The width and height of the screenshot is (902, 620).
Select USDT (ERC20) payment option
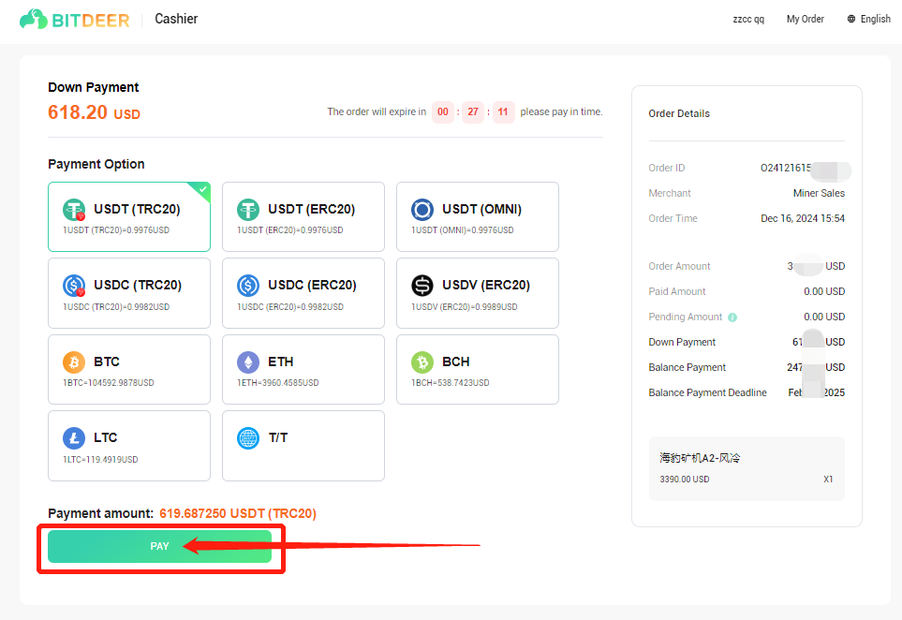(x=303, y=217)
